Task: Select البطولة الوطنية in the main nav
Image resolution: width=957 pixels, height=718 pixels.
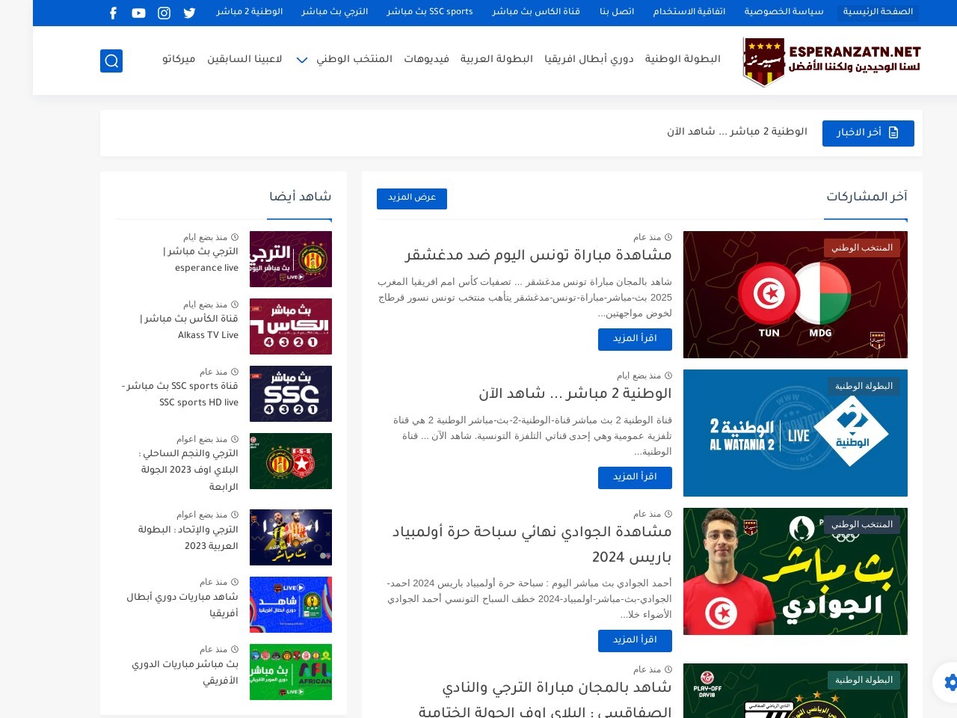Action: [x=683, y=59]
